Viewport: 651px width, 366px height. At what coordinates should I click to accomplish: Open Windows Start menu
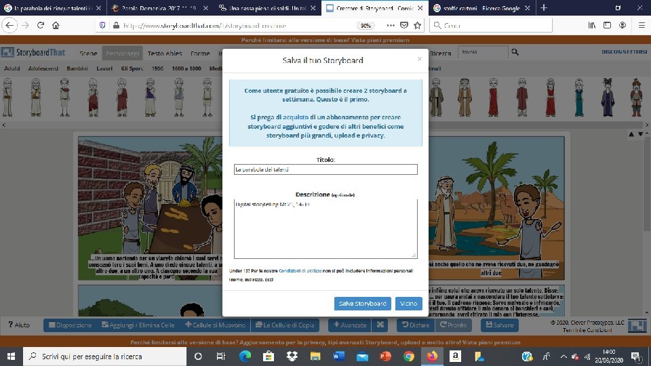pyautogui.click(x=12, y=357)
